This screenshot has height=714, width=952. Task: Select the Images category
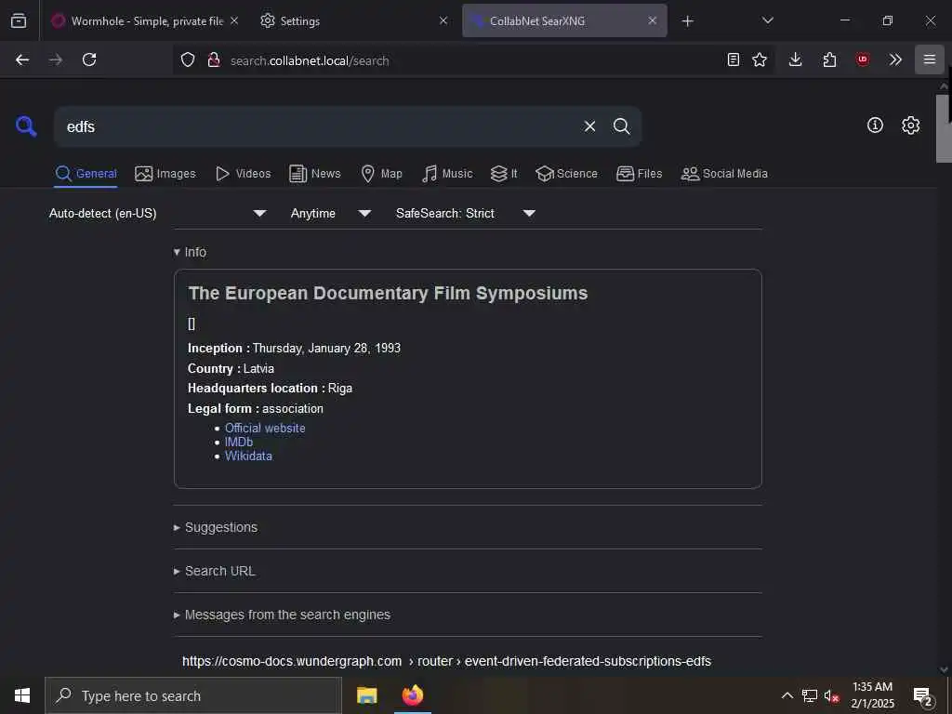(x=165, y=174)
